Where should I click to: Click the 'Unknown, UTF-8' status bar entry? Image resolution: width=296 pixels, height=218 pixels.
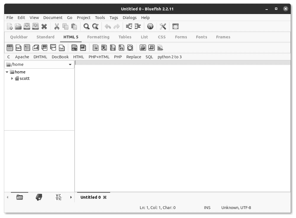[236, 208]
